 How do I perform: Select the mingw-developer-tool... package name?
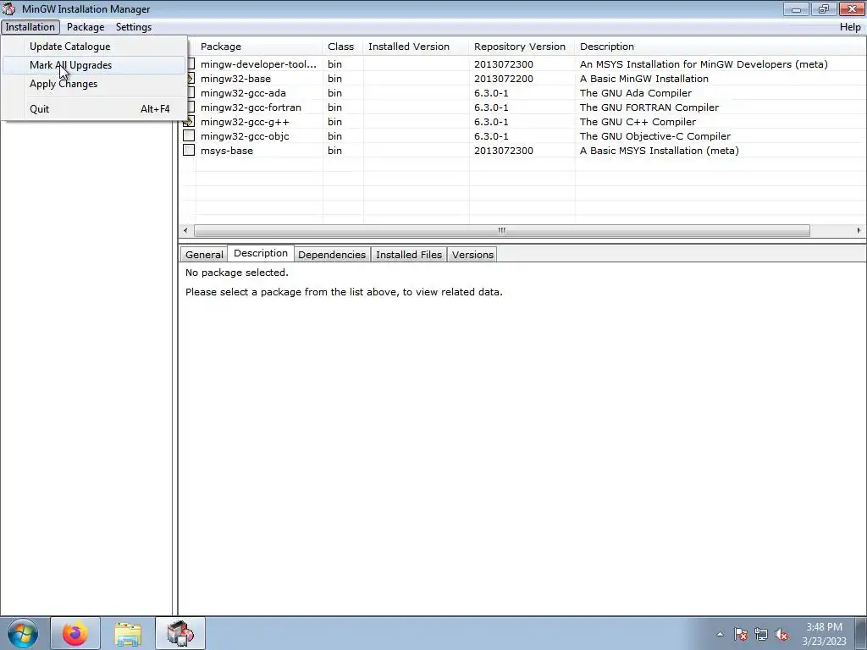coord(258,64)
